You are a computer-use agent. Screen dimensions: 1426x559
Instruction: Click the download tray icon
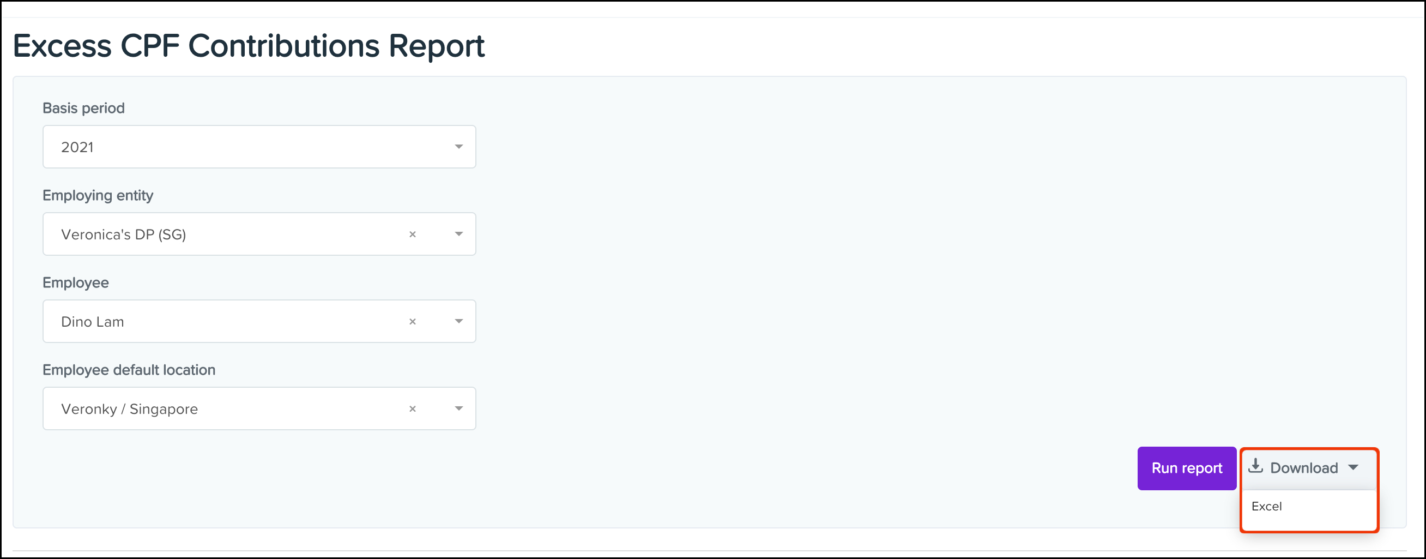pos(1255,466)
